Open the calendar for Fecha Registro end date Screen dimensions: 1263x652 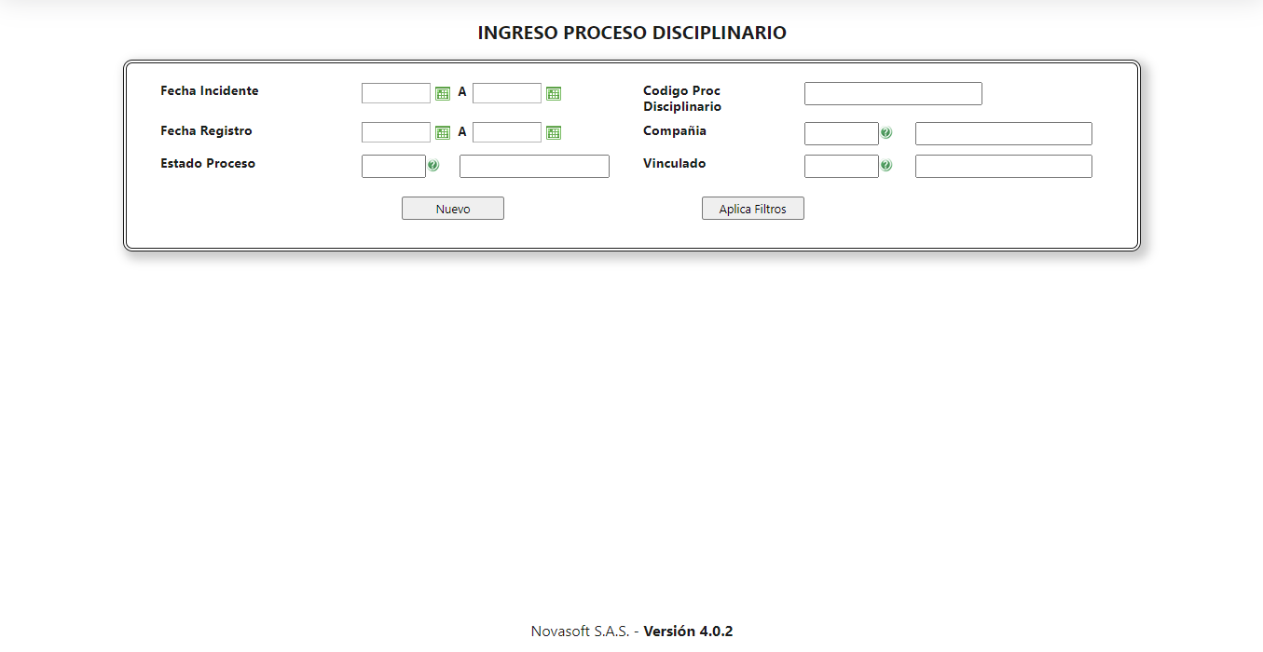[554, 131]
